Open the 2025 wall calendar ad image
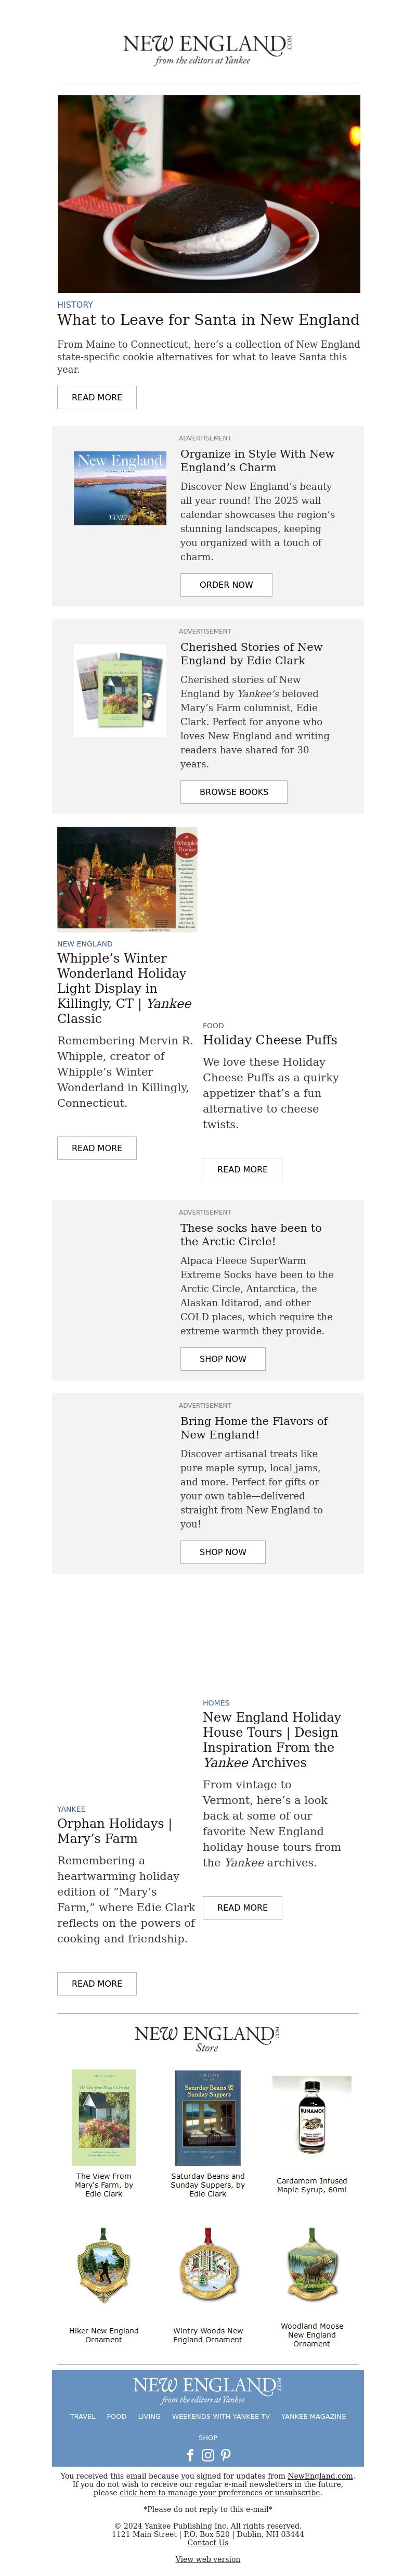This screenshot has height=2576, width=416. tap(120, 488)
